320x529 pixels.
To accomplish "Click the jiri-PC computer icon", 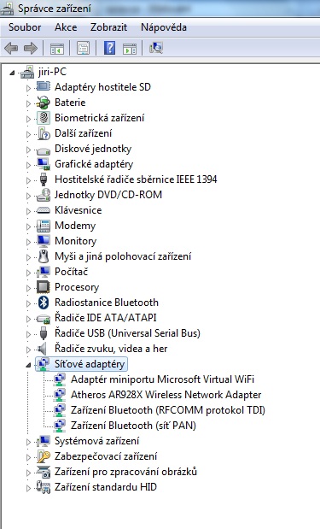I will click(x=27, y=72).
